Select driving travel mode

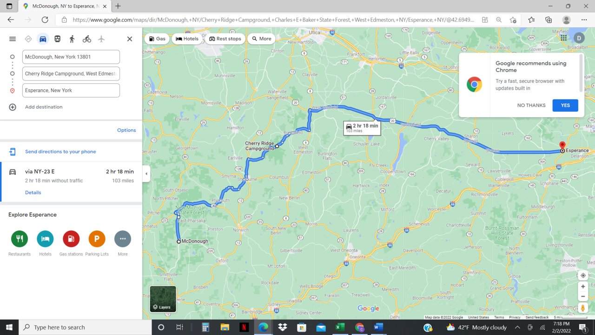click(43, 39)
